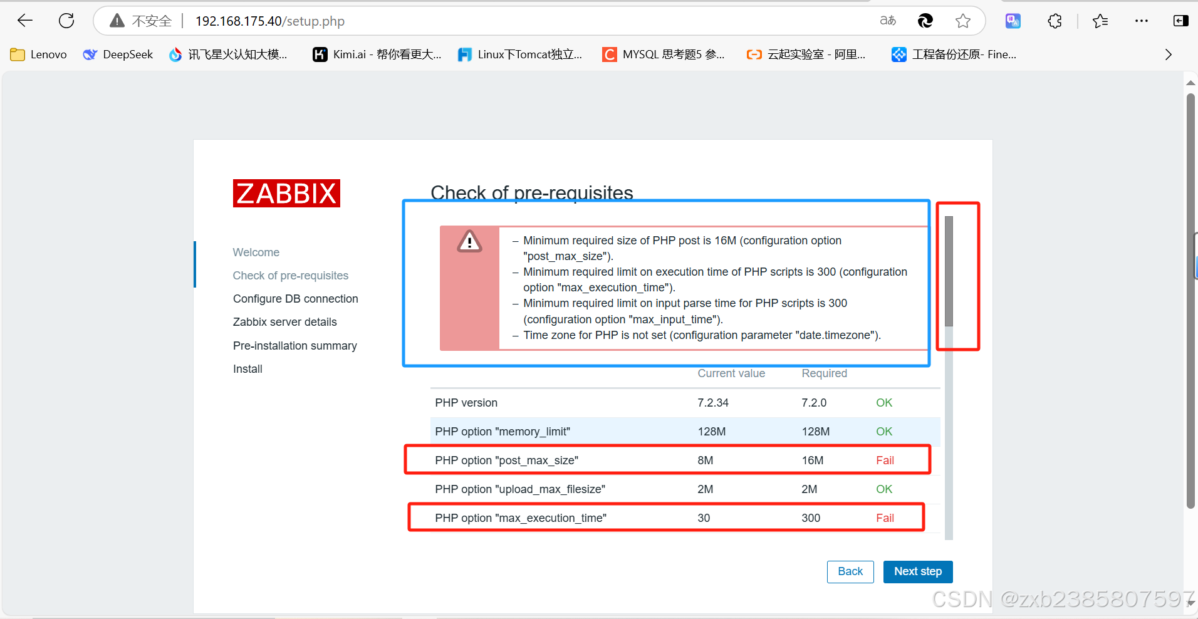Screen dimensions: 1198x619
Task: Open read aloud from the address bar
Action: tap(887, 21)
